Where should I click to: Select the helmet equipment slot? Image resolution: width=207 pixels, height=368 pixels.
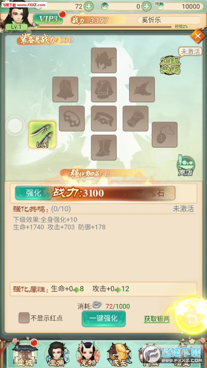click(104, 60)
